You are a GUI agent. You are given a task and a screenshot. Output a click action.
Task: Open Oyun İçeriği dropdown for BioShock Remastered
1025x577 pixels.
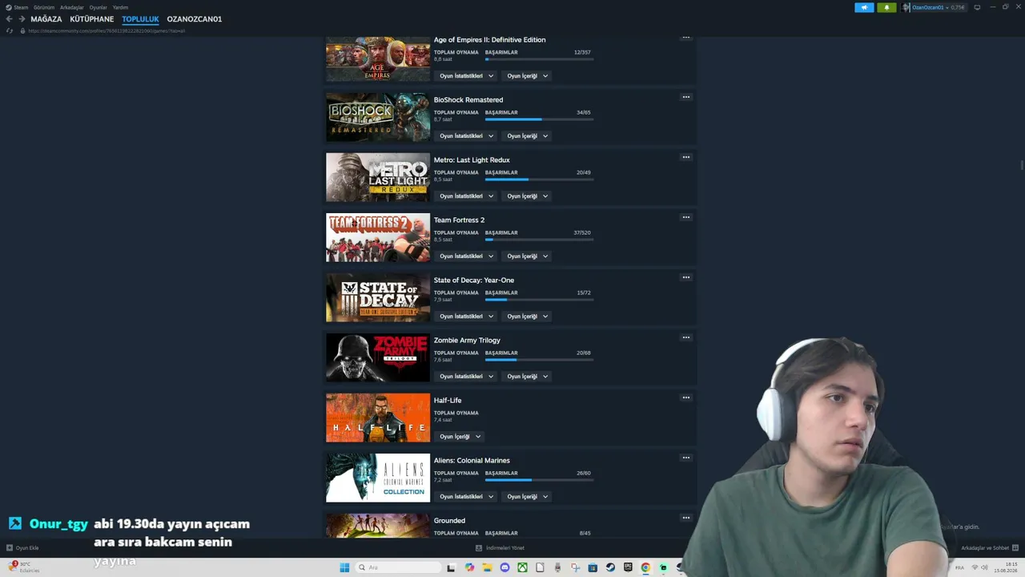point(527,136)
